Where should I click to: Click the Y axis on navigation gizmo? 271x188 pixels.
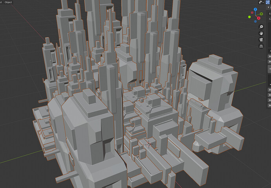click(x=261, y=14)
